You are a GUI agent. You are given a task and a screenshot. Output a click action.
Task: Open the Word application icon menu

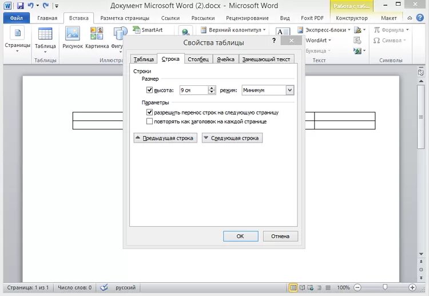click(7, 6)
